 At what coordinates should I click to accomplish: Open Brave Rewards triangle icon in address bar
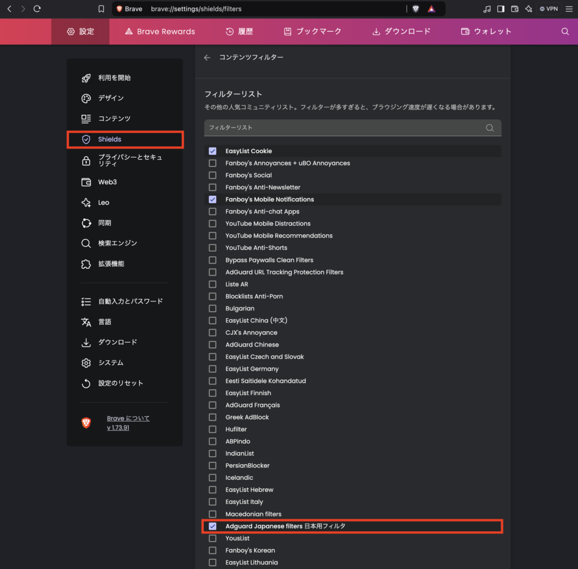[x=431, y=9]
